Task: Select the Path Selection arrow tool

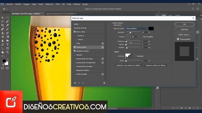Action: (x=3, y=48)
